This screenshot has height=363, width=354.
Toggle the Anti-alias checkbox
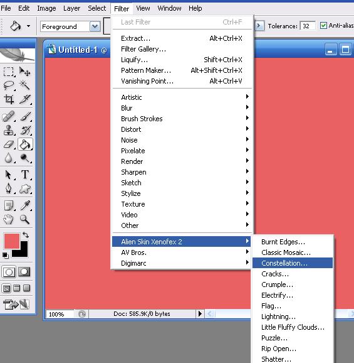(x=323, y=26)
